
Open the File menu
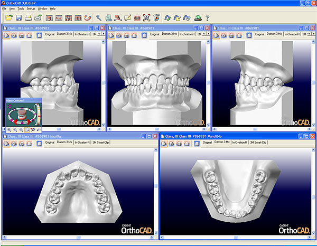tap(4, 9)
